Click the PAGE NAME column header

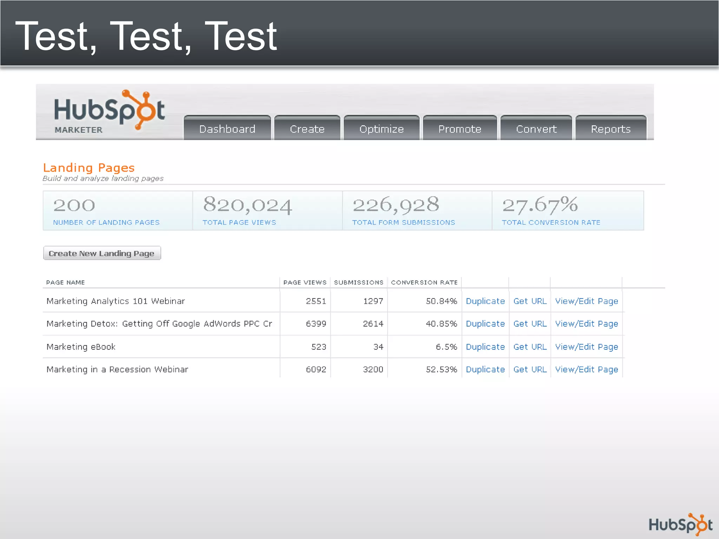[x=65, y=282]
